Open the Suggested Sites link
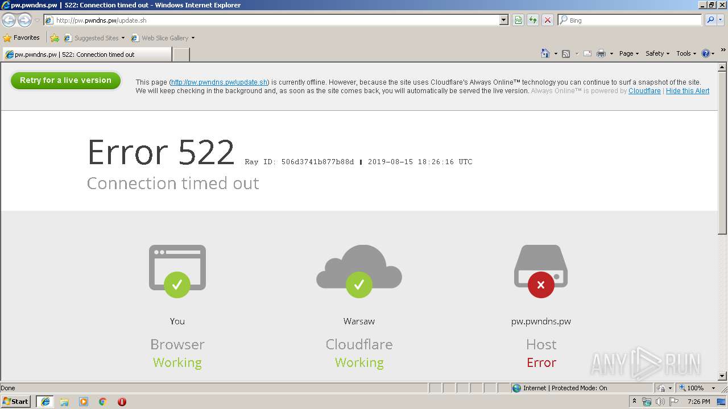The width and height of the screenshot is (728, 409). 94,38
